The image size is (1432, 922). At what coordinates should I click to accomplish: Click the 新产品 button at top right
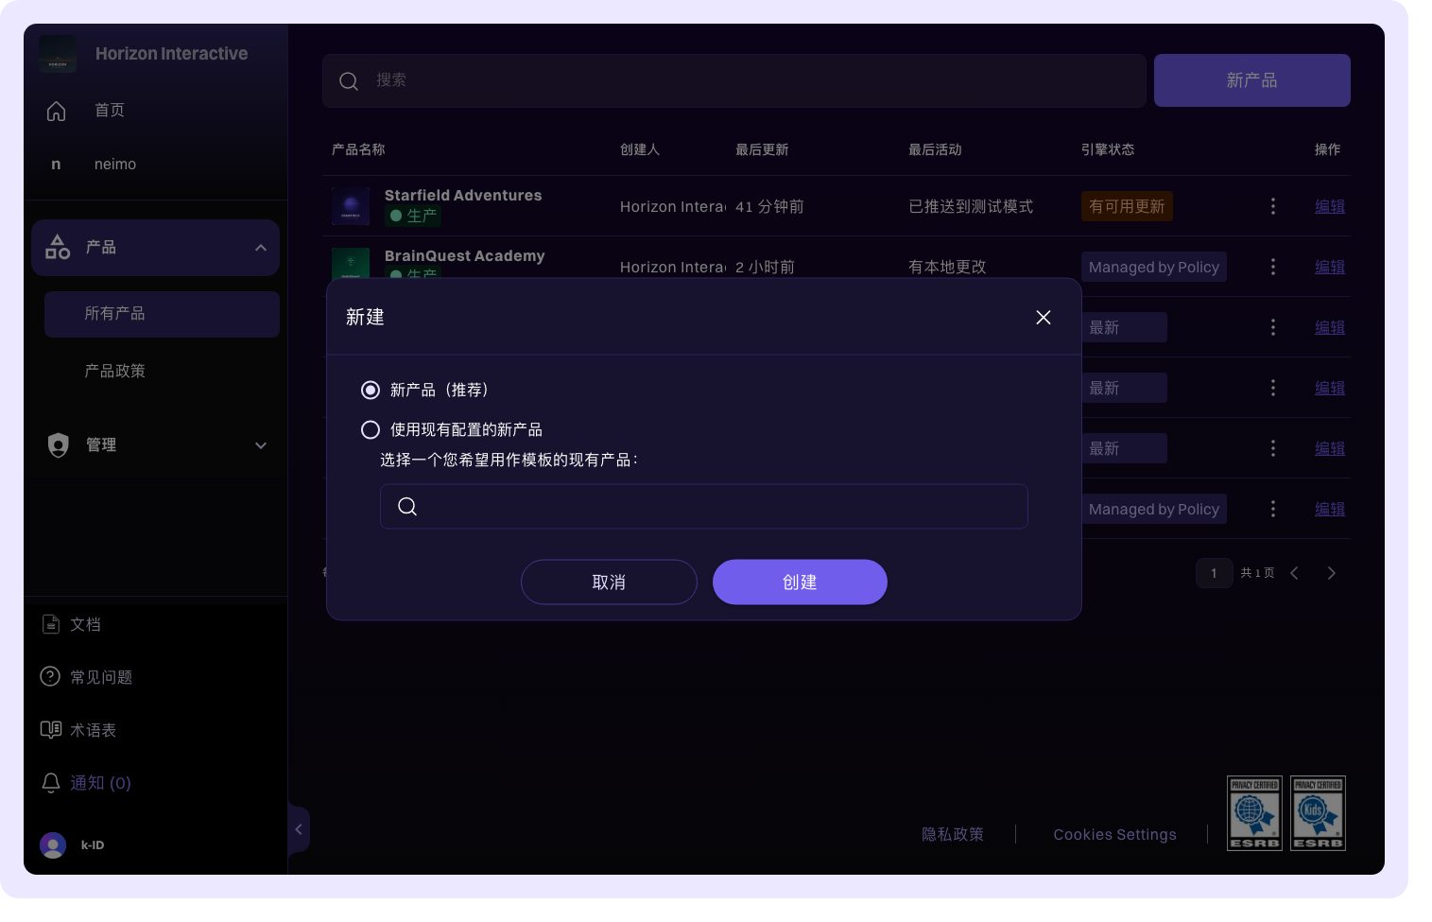1251,80
